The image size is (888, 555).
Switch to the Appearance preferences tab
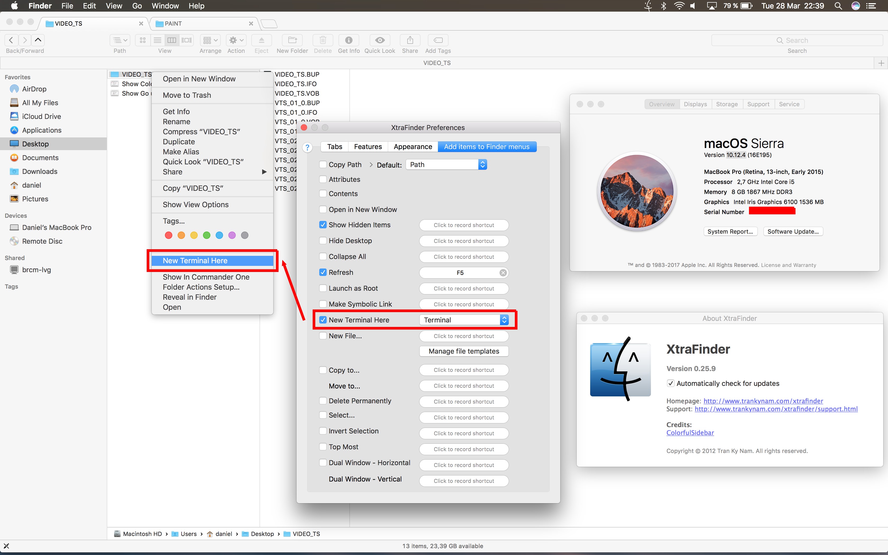(x=413, y=147)
